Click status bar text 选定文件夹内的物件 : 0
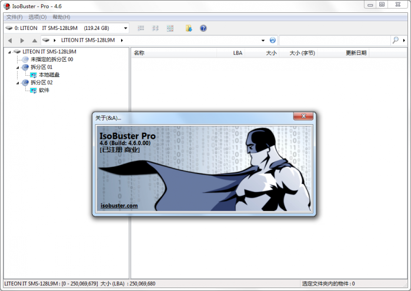This screenshot has width=411, height=291. tap(328, 284)
